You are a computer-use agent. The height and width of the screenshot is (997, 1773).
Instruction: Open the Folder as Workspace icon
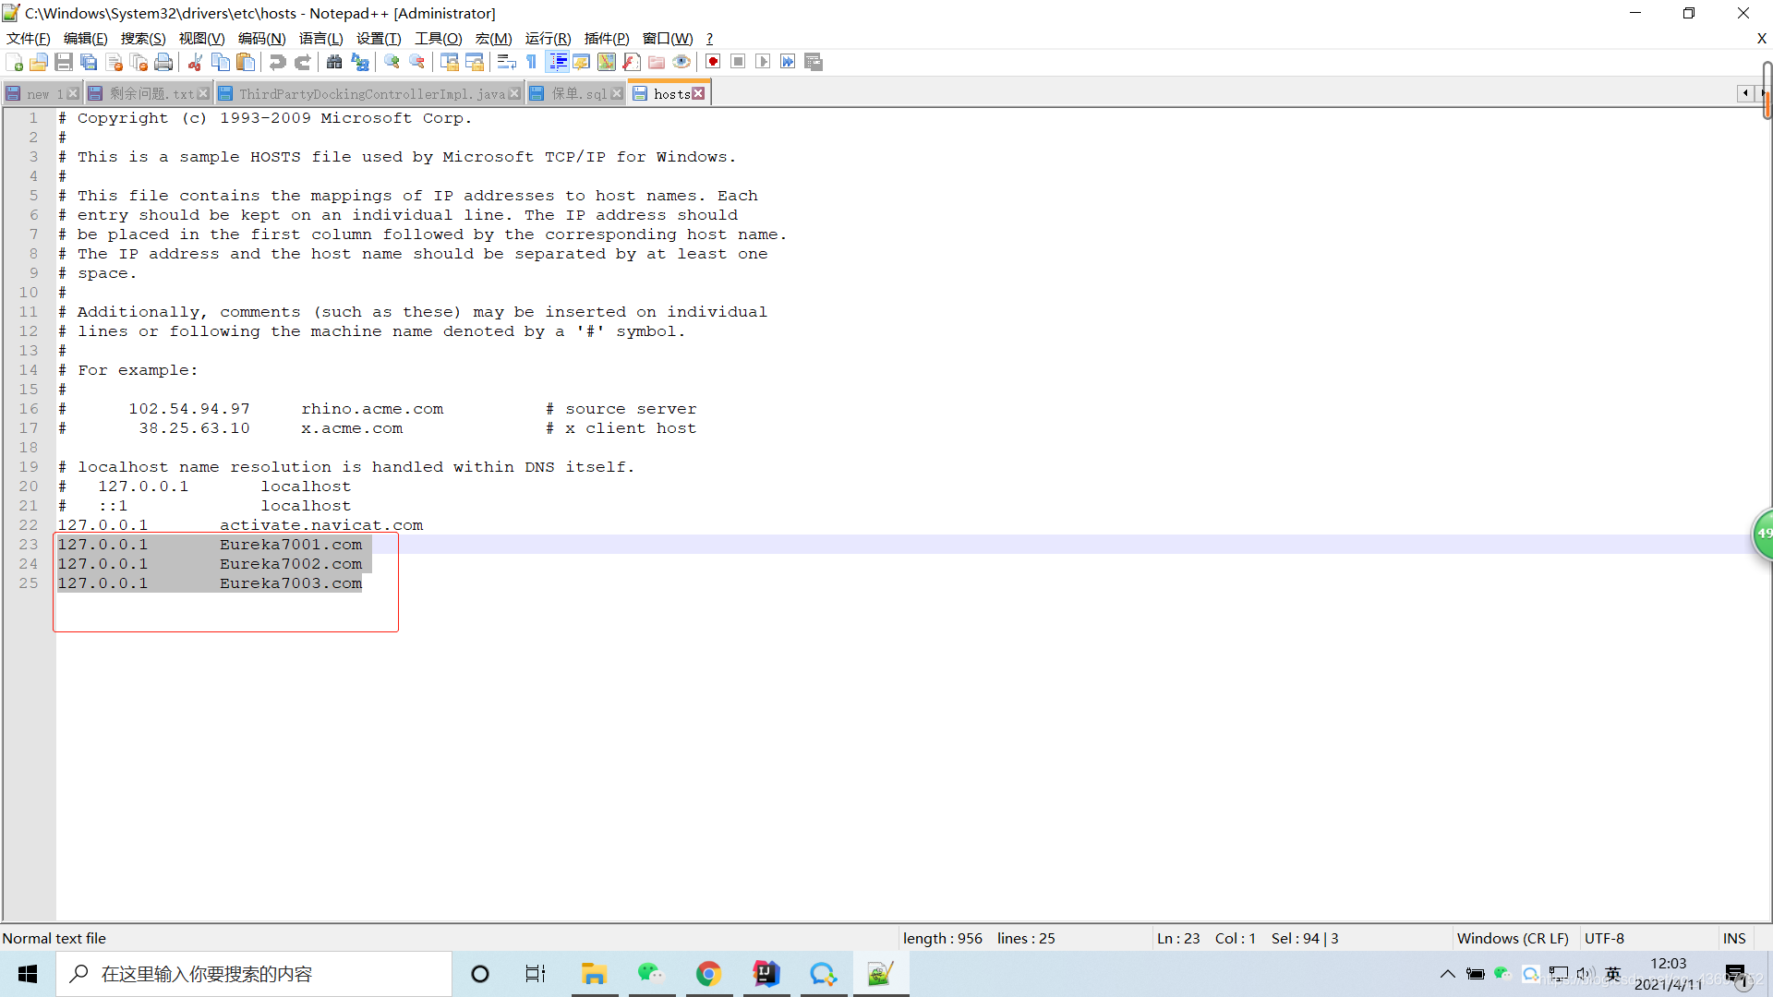click(657, 62)
